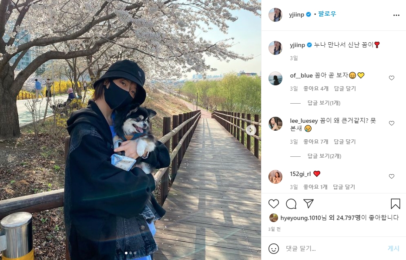Like the of__blue comment

pyautogui.click(x=392, y=78)
